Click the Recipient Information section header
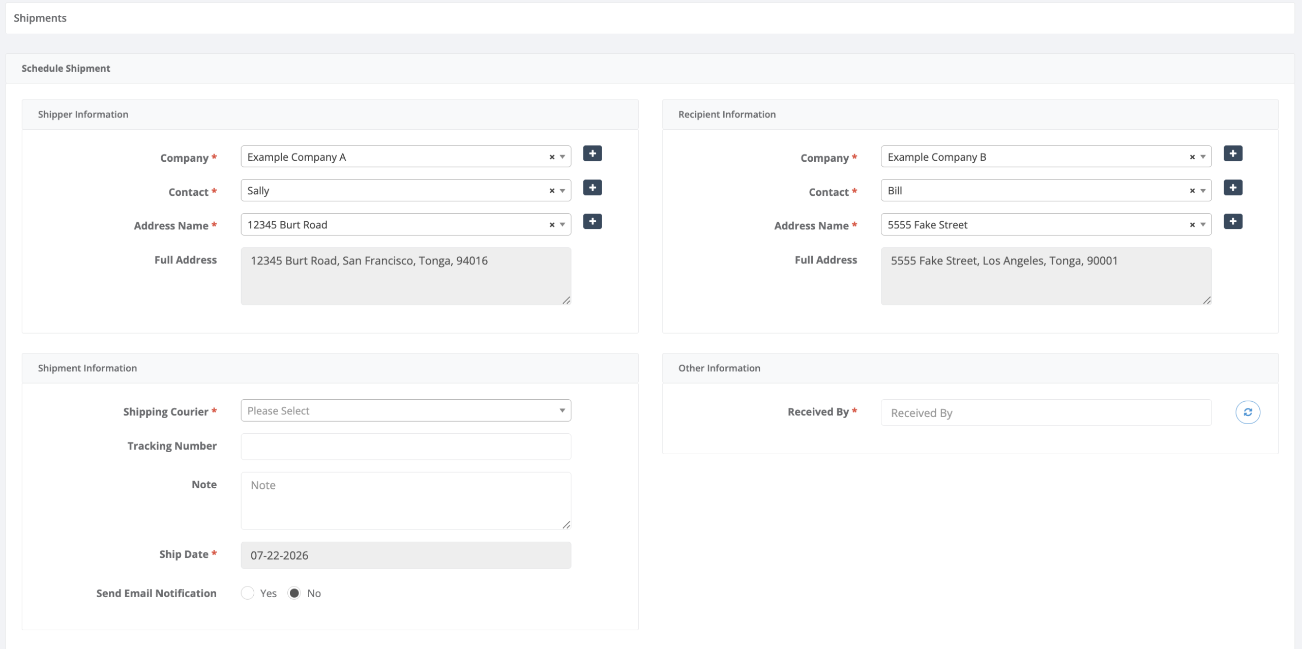Screen dimensions: 1302x649 727,114
